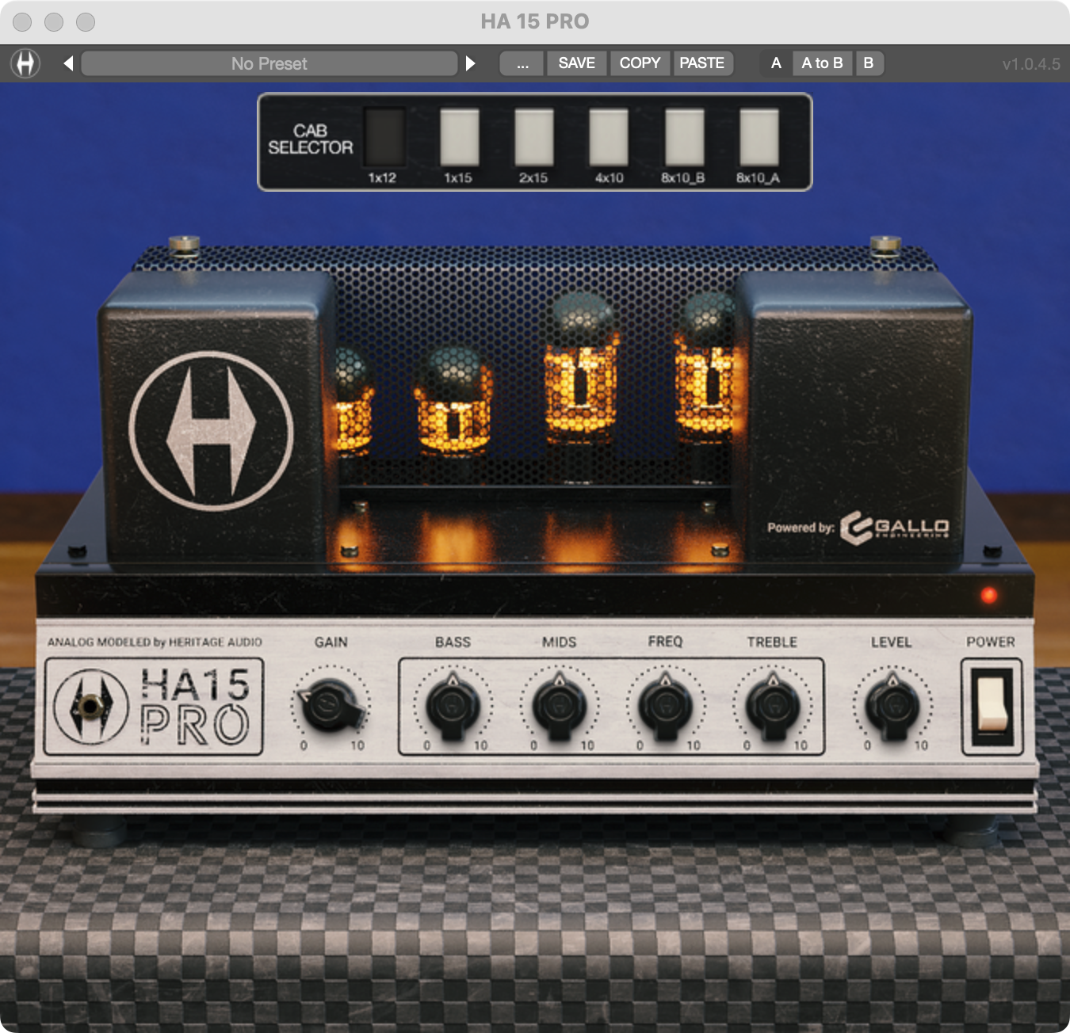Select the 8x10_B cabinet switch
The image size is (1070, 1033).
(x=683, y=137)
